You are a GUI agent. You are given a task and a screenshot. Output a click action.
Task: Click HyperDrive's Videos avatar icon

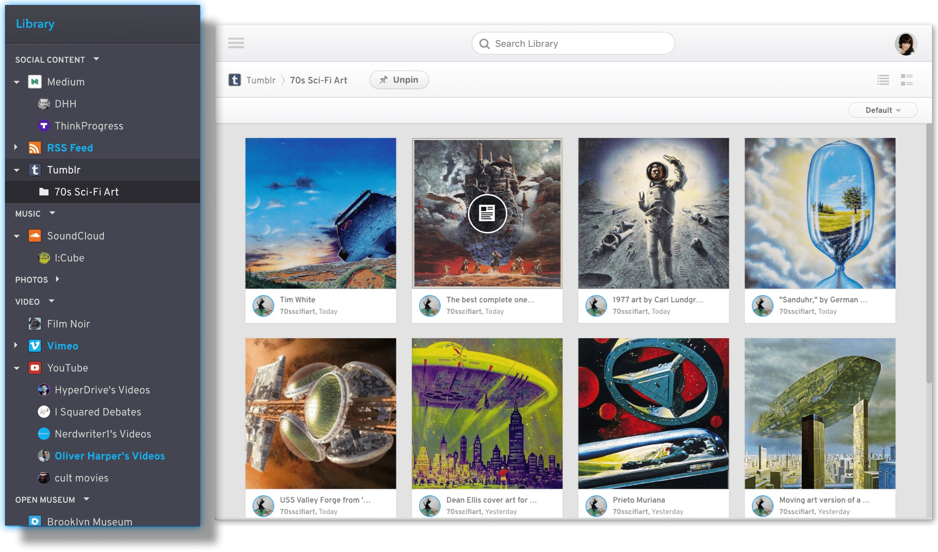pos(44,390)
